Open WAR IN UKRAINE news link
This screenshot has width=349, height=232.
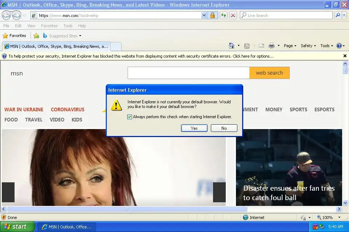point(24,109)
